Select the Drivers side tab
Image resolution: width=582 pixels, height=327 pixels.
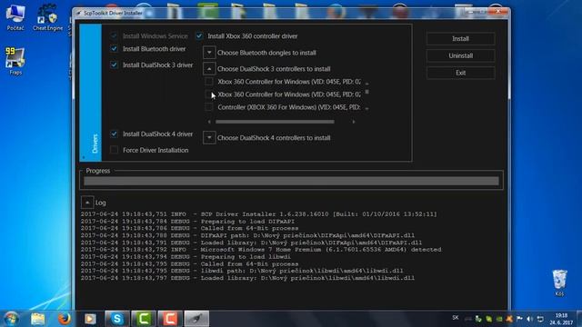91,93
